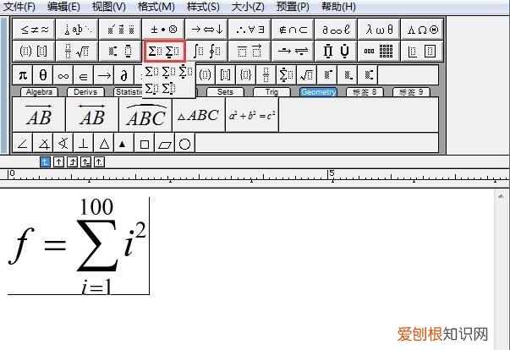The image size is (510, 350).
Task: Switch to the Sets tab
Action: [225, 92]
